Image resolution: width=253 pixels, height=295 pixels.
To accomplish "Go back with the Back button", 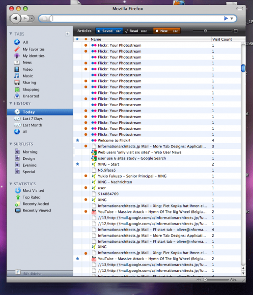I will (15, 18).
